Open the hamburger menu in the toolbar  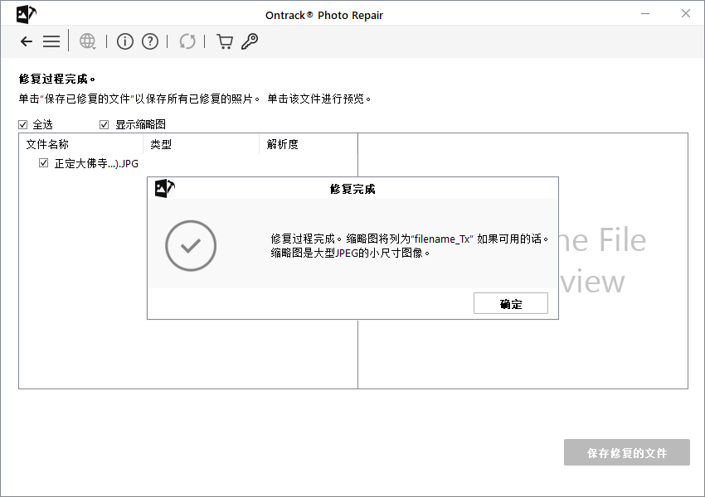click(51, 41)
